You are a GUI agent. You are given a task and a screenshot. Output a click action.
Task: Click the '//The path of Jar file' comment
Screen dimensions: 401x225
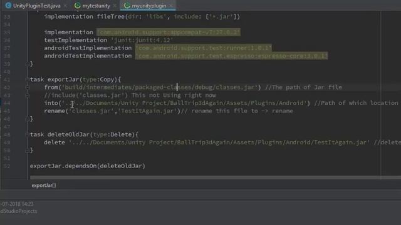click(x=303, y=87)
